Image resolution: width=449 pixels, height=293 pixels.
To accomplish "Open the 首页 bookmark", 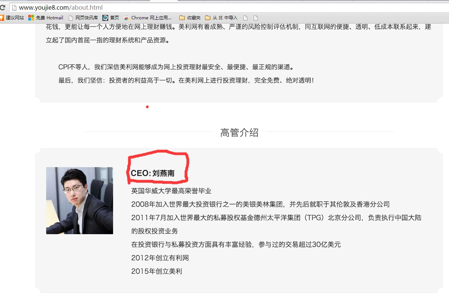I will tap(111, 17).
